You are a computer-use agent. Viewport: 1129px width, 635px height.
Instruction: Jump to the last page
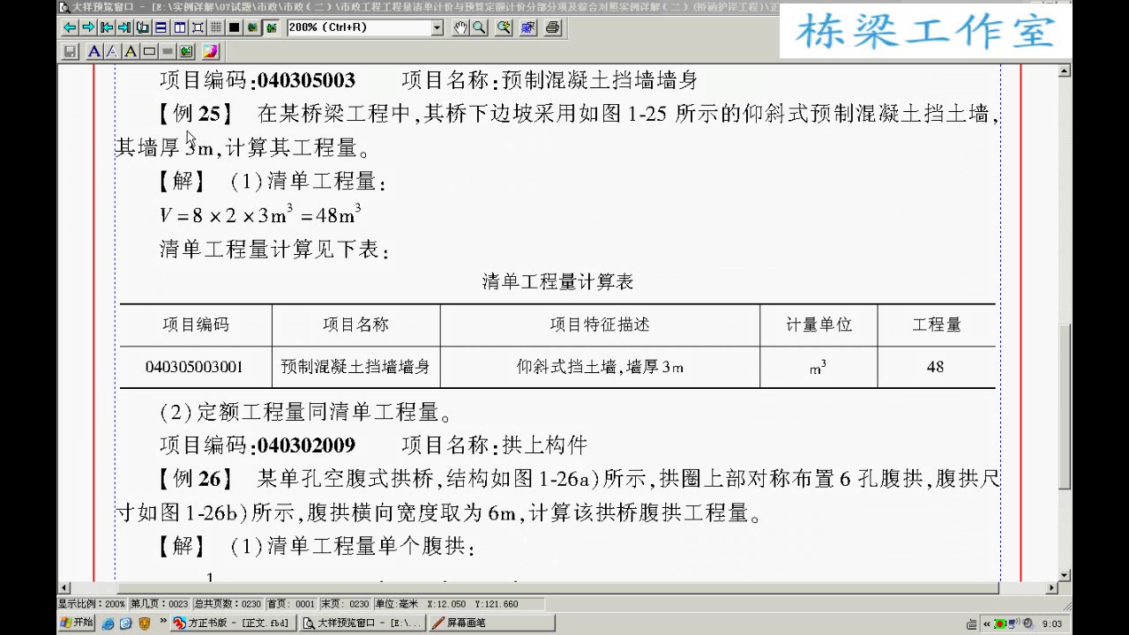point(124,27)
